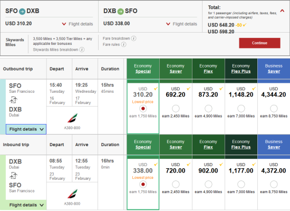Click the Skywards Miles label

click(x=15, y=42)
